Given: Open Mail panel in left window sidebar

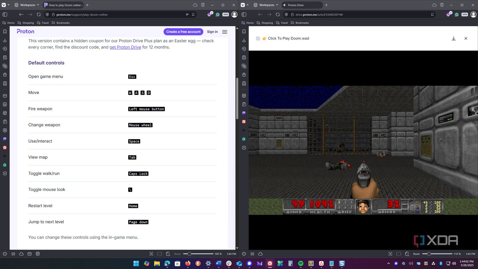Looking at the screenshot, I should coord(5,96).
